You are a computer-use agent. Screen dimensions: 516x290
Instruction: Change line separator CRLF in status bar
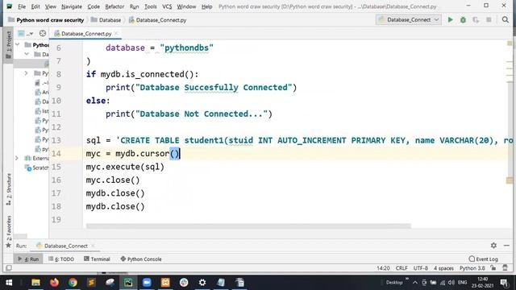coord(402,268)
